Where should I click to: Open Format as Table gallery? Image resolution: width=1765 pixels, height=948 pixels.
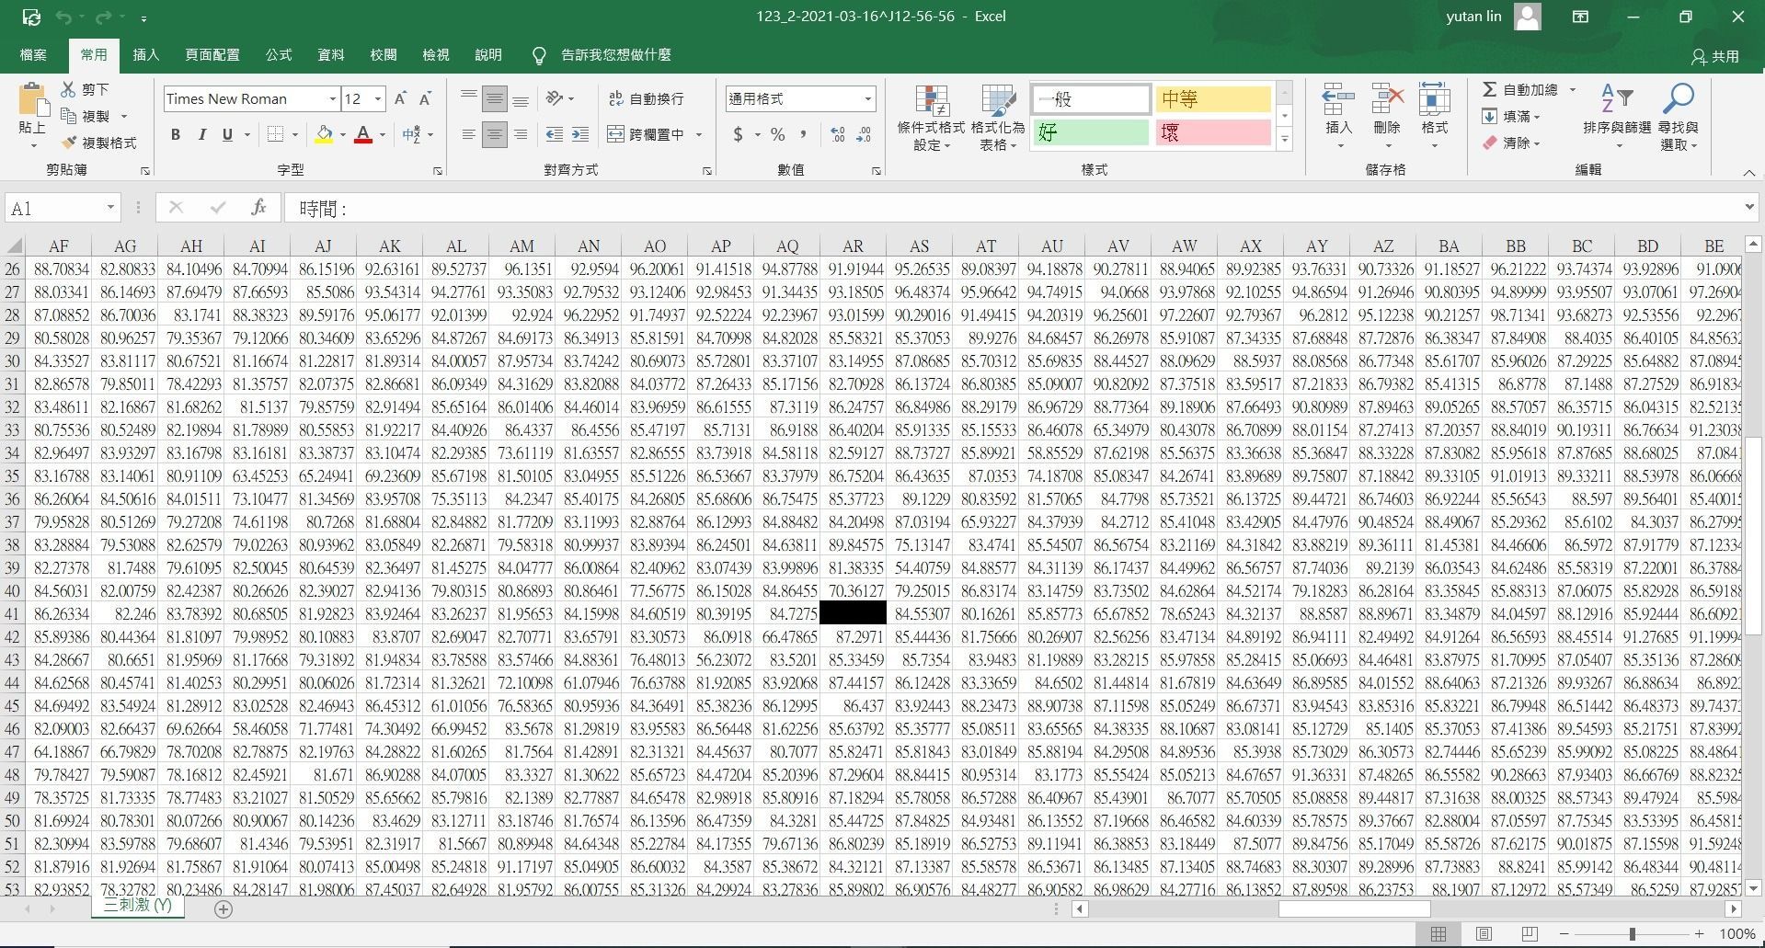pos(998,118)
